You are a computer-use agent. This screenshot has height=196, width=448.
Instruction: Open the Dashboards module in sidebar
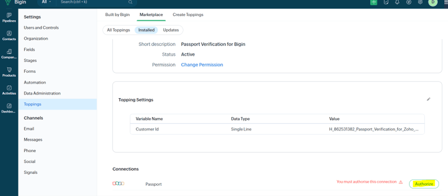9,108
